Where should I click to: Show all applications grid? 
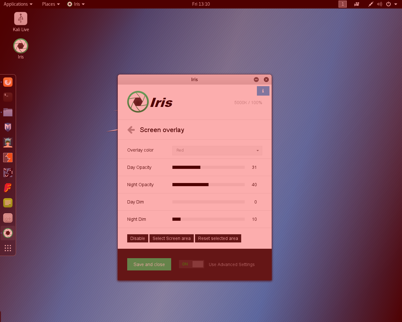point(8,248)
